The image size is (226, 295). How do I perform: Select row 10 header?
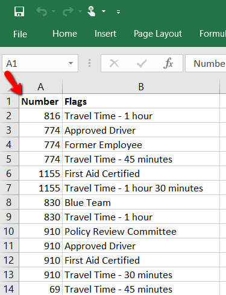click(x=10, y=231)
